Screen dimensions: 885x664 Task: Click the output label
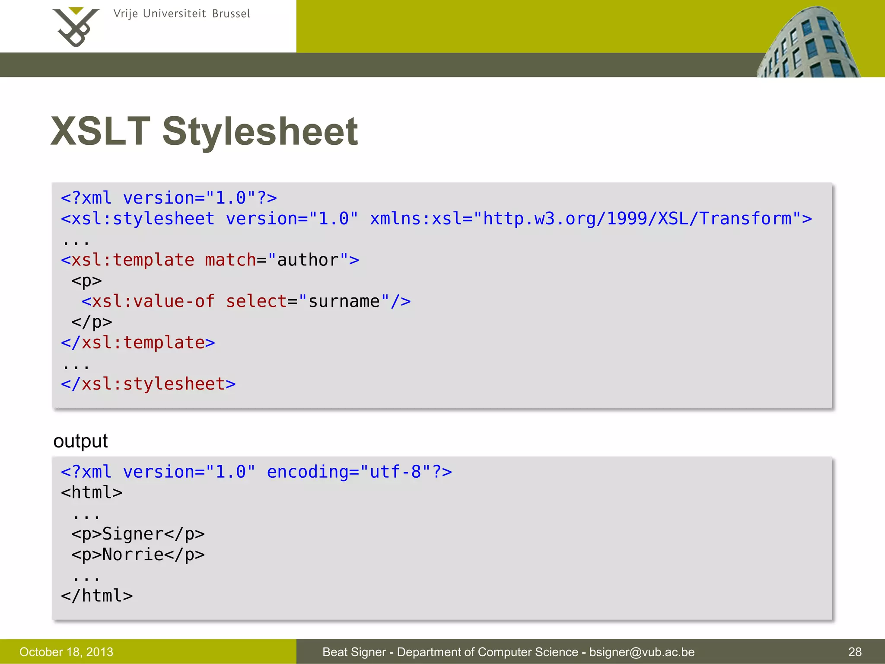coord(80,441)
